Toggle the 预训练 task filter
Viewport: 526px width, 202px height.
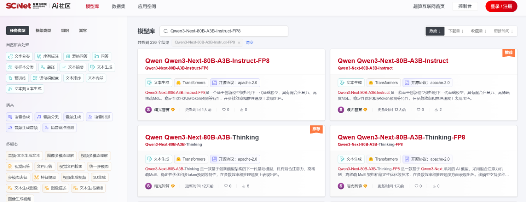[x=17, y=78]
